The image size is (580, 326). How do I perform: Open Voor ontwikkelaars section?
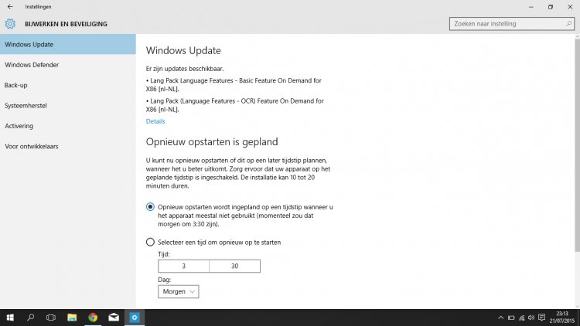tap(68, 146)
